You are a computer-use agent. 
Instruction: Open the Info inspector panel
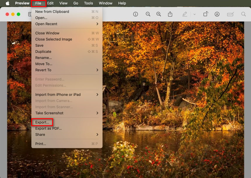[x=135, y=14]
